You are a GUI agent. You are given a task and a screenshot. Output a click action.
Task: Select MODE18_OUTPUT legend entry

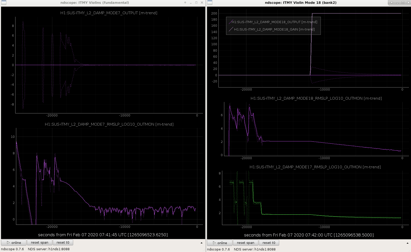(274, 22)
